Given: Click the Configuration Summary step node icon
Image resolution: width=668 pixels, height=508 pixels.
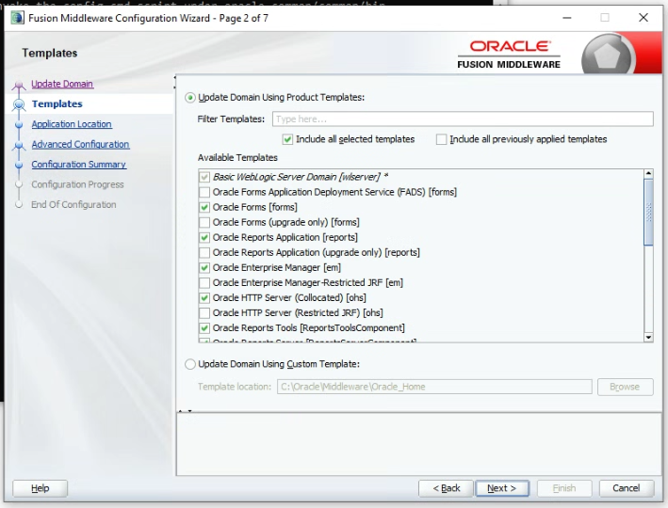Looking at the screenshot, I should [18, 165].
